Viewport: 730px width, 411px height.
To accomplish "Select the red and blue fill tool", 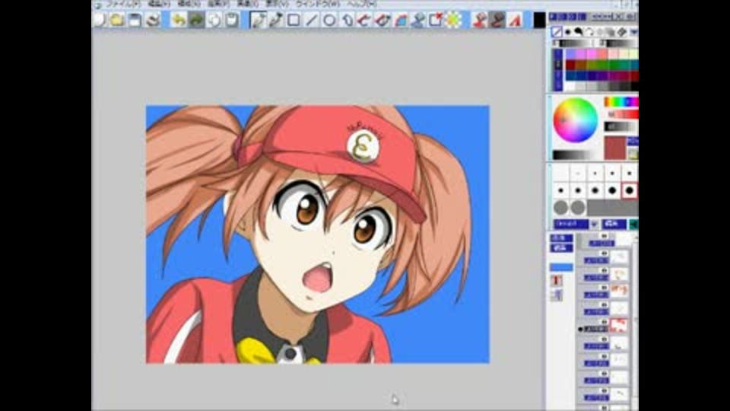I will coord(401,20).
